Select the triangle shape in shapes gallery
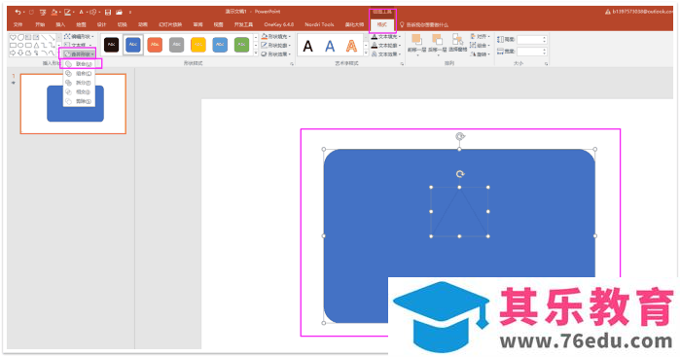The width and height of the screenshot is (680, 357). click(36, 45)
